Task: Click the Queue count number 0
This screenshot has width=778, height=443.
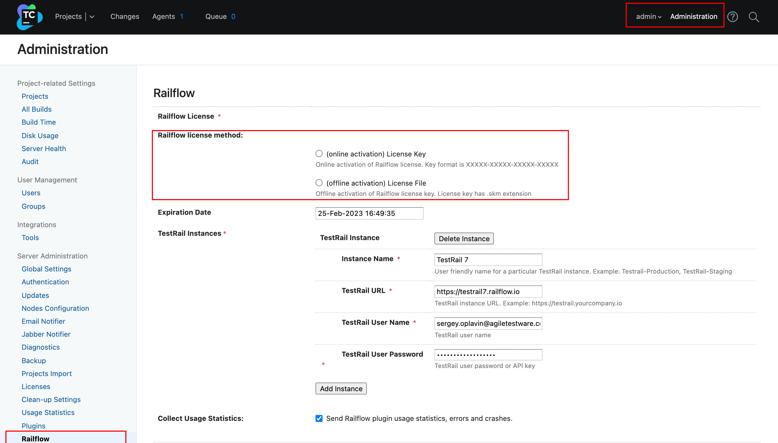Action: pyautogui.click(x=233, y=16)
